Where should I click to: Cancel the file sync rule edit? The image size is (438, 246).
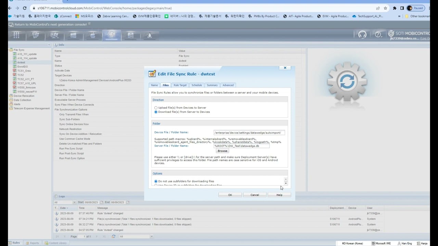click(255, 195)
